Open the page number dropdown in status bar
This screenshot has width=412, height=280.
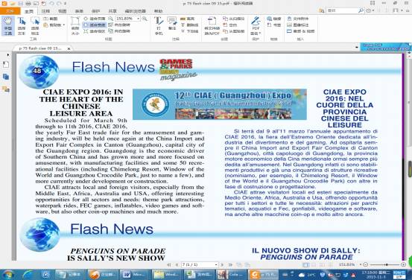(216, 265)
